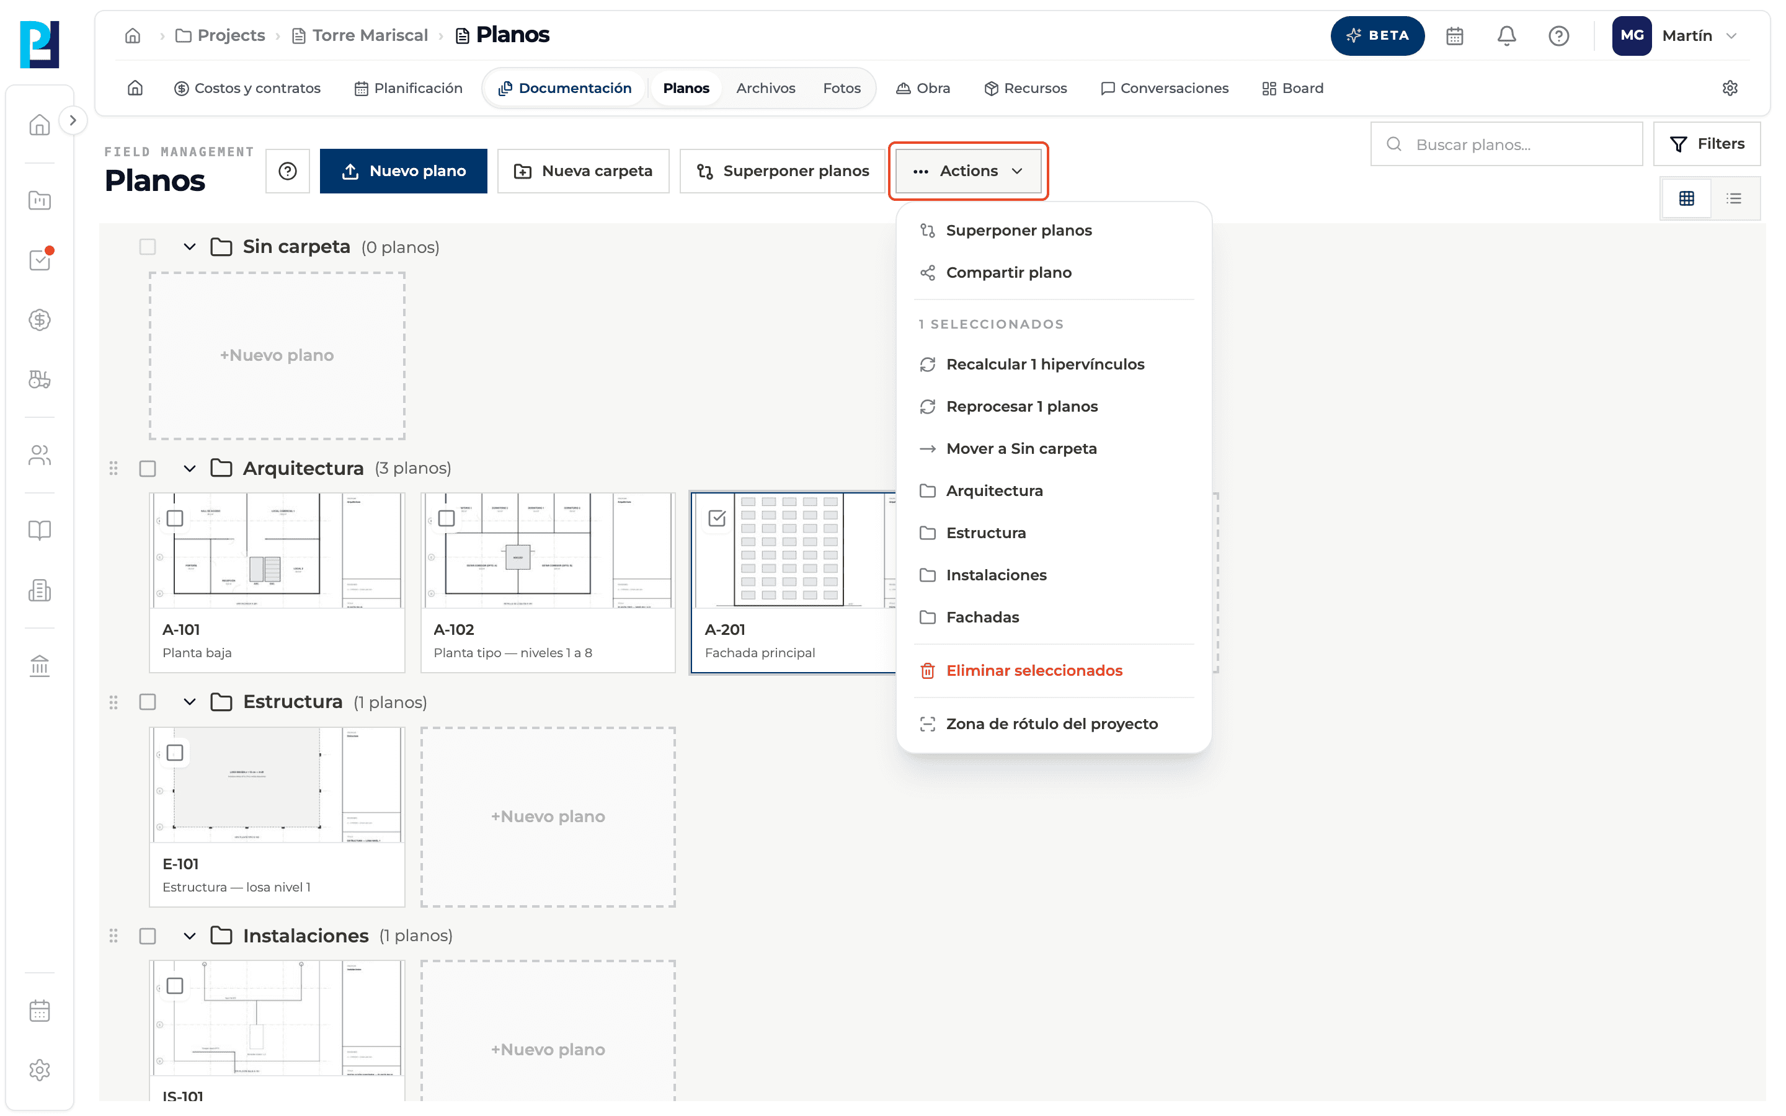Focus the Buscar planos search field
1786x1116 pixels.
click(1506, 144)
